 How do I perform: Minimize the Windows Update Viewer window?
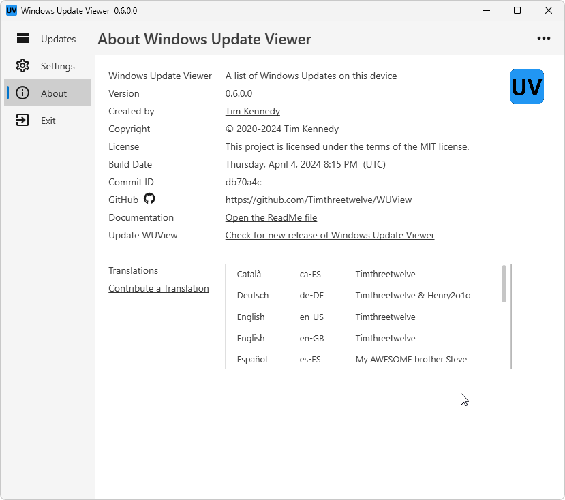[487, 10]
